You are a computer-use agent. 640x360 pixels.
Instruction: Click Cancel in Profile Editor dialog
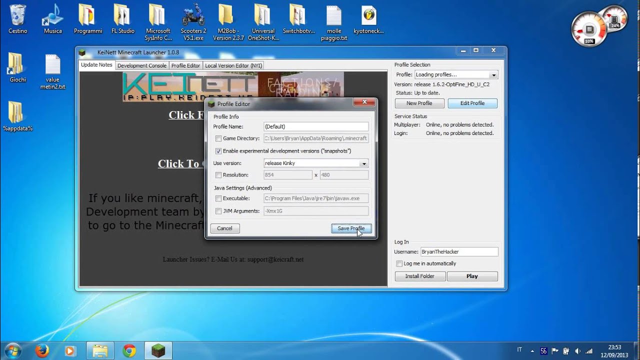(224, 228)
